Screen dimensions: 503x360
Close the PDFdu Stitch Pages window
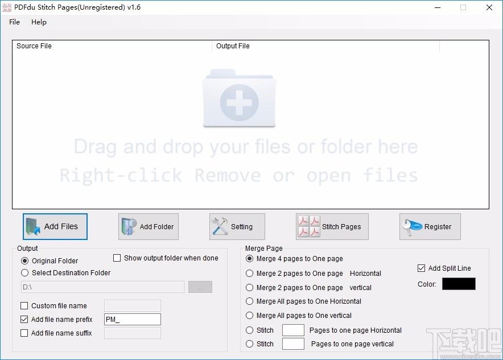(489, 7)
